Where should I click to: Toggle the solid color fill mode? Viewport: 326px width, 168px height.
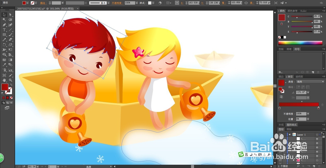click(x=4, y=97)
